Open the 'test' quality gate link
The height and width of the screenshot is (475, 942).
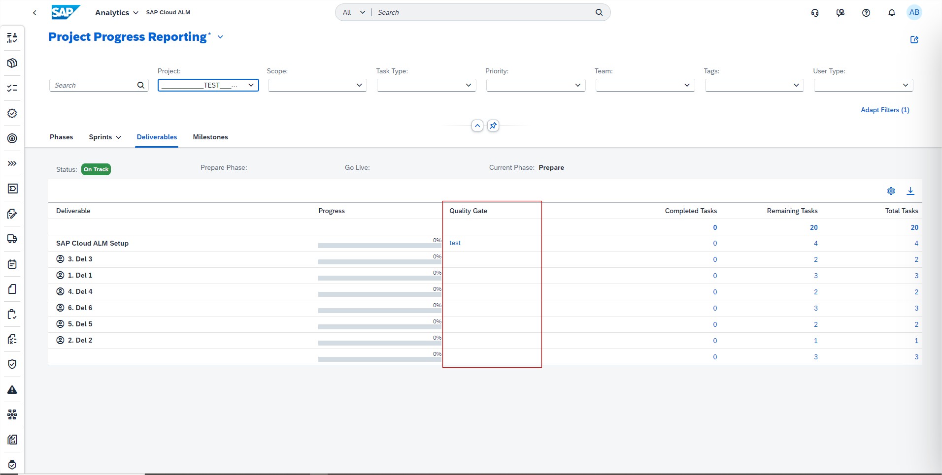(455, 243)
